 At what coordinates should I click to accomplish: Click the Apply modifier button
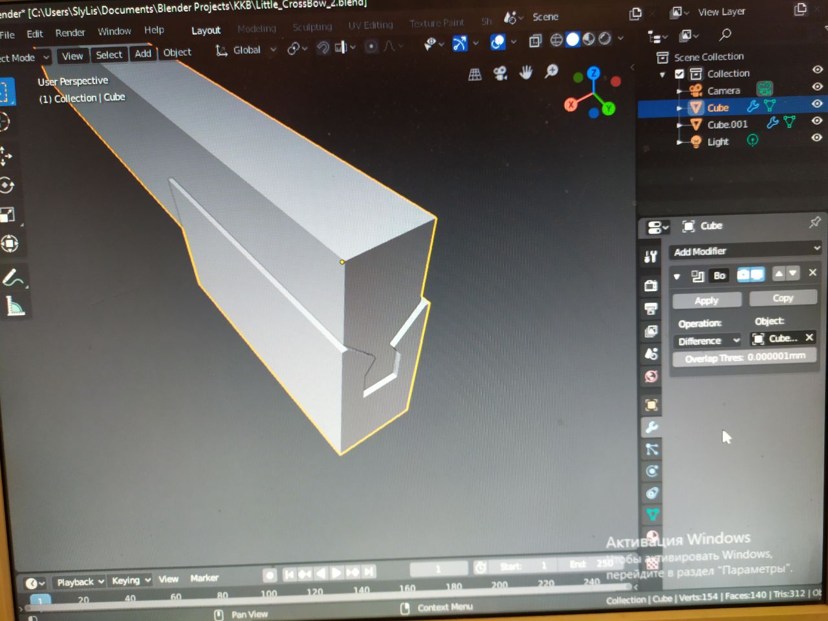coord(706,300)
